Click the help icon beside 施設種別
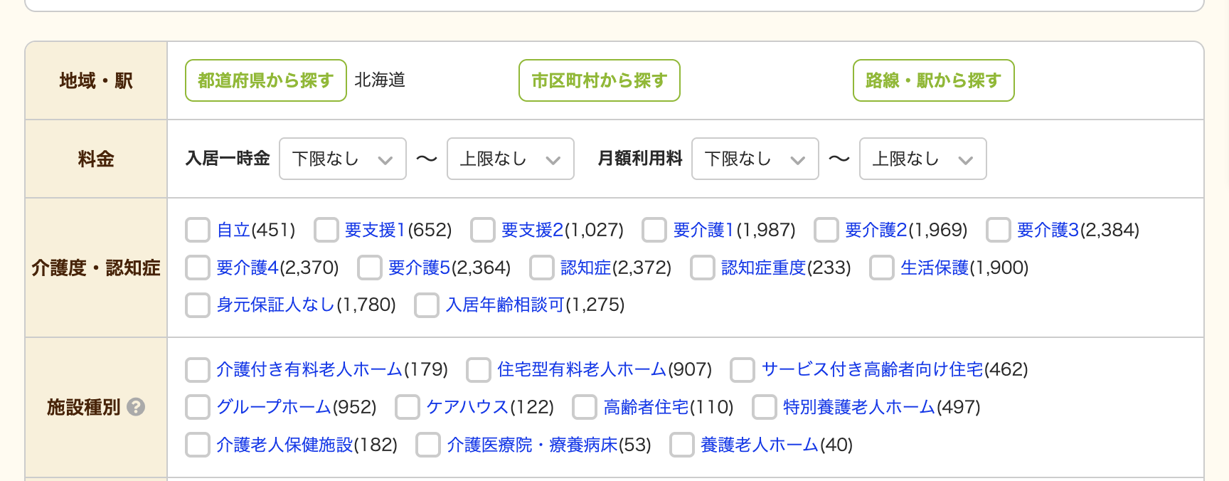The height and width of the screenshot is (481, 1229). coord(136,408)
